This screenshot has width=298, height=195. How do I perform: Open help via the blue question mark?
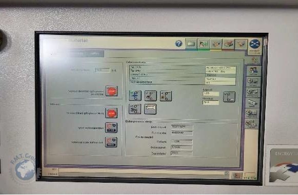point(178,44)
